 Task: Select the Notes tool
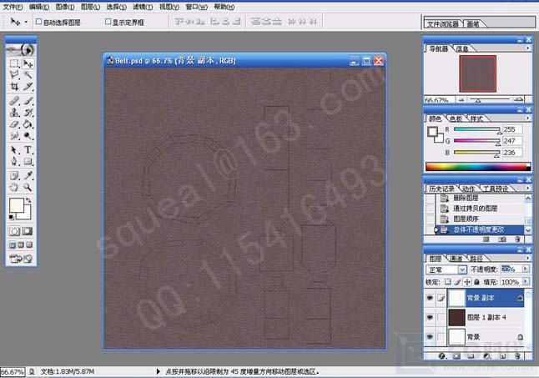pos(14,175)
